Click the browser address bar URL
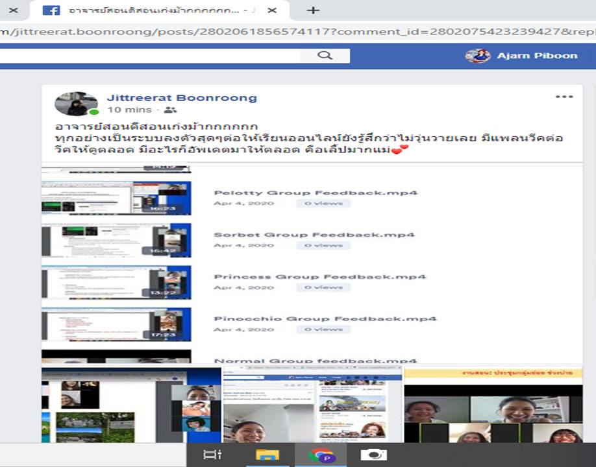 point(292,31)
